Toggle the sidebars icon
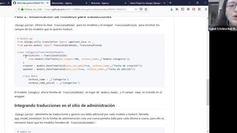This screenshot has height=133, width=237. [183, 9]
